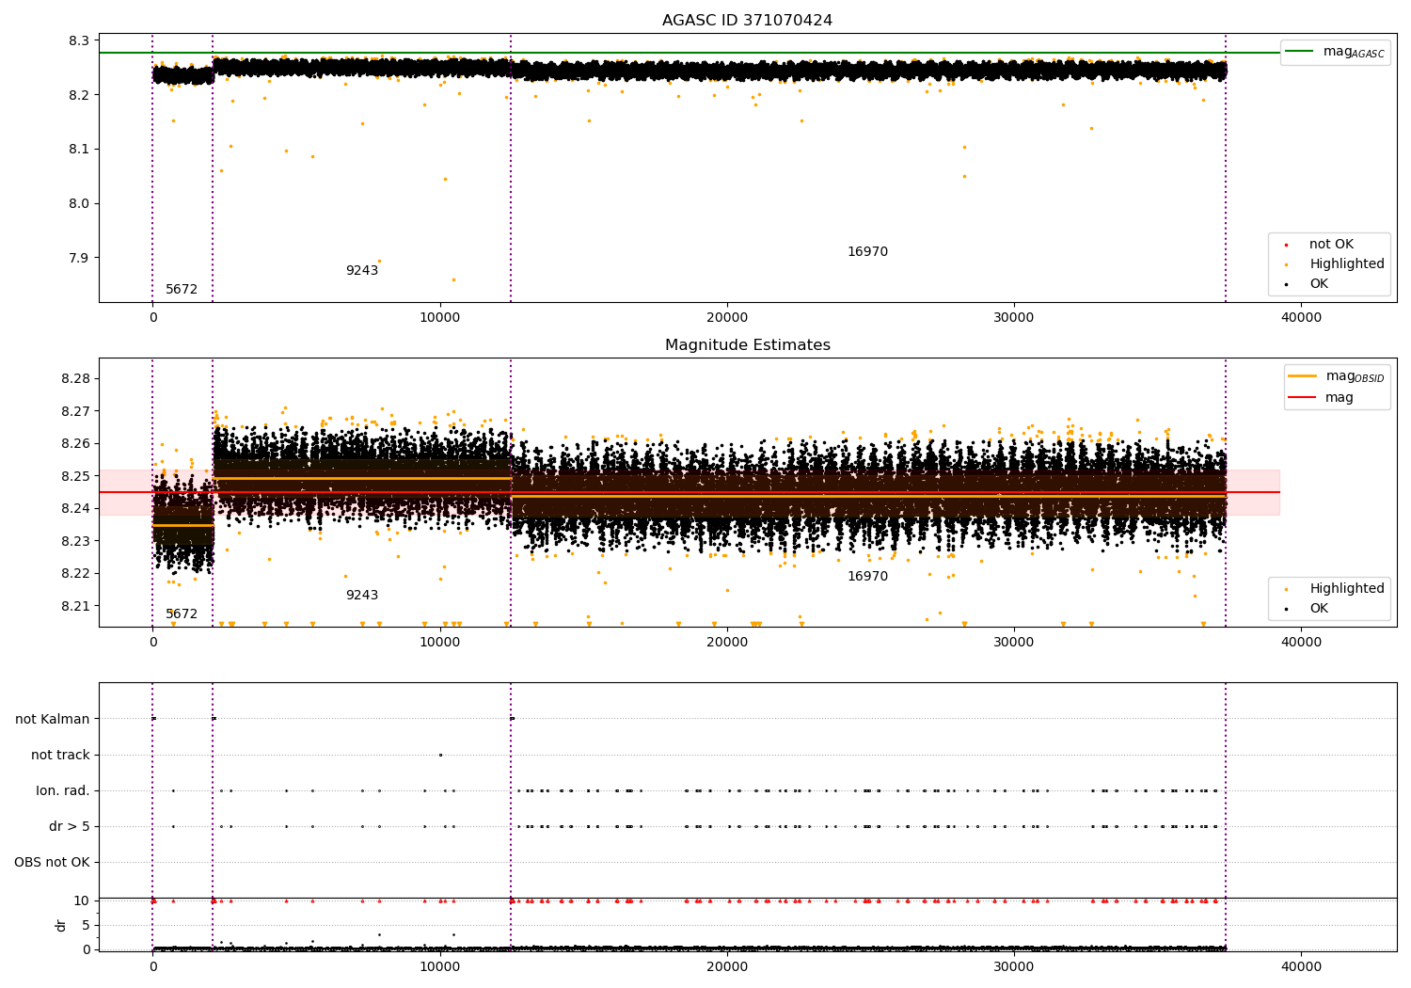Click the 16970 obsid label in top plot
The width and height of the screenshot is (1411, 988).
(x=867, y=252)
